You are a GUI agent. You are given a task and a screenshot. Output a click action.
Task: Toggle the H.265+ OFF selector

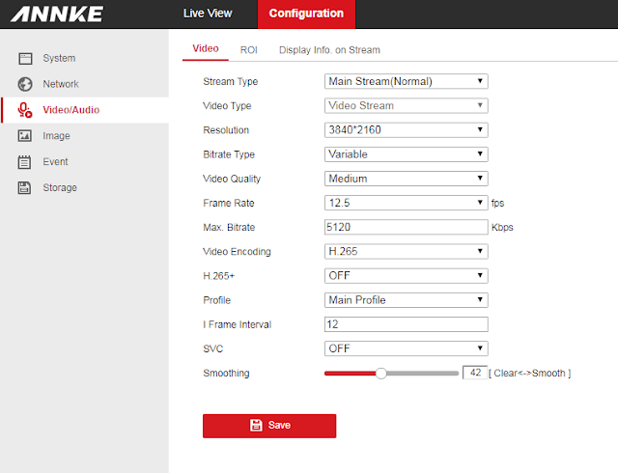(406, 275)
